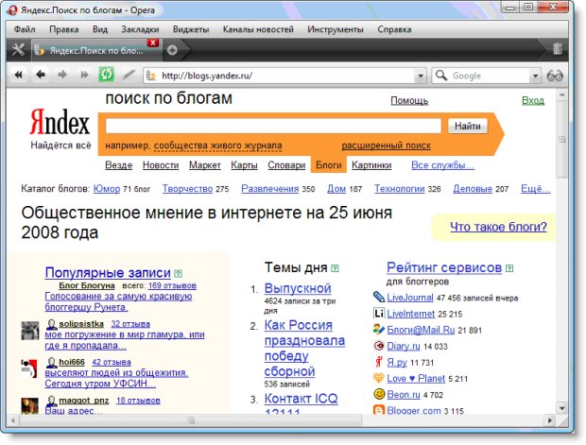Click the Yandex logo
The width and height of the screenshot is (586, 445).
tap(60, 122)
